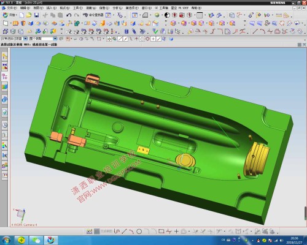Toggle the midpoint snap option
307x245 pixels.
tap(125, 39)
